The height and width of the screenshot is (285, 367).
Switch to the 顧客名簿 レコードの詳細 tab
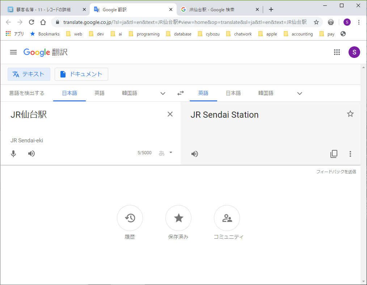(43, 10)
